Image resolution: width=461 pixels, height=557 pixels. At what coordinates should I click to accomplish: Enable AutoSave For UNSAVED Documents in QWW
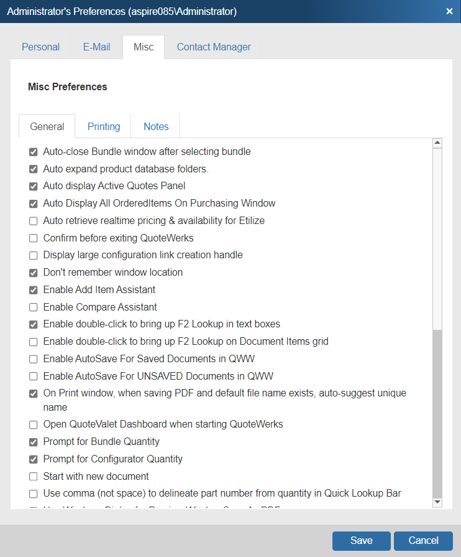34,376
